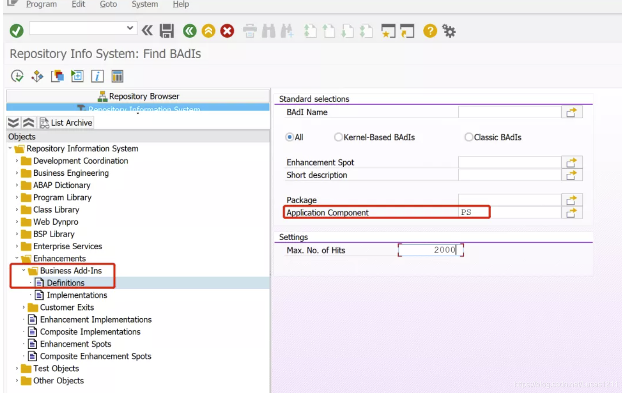Expand the ABAP Dictionary folder
622x393 pixels.
click(x=17, y=185)
